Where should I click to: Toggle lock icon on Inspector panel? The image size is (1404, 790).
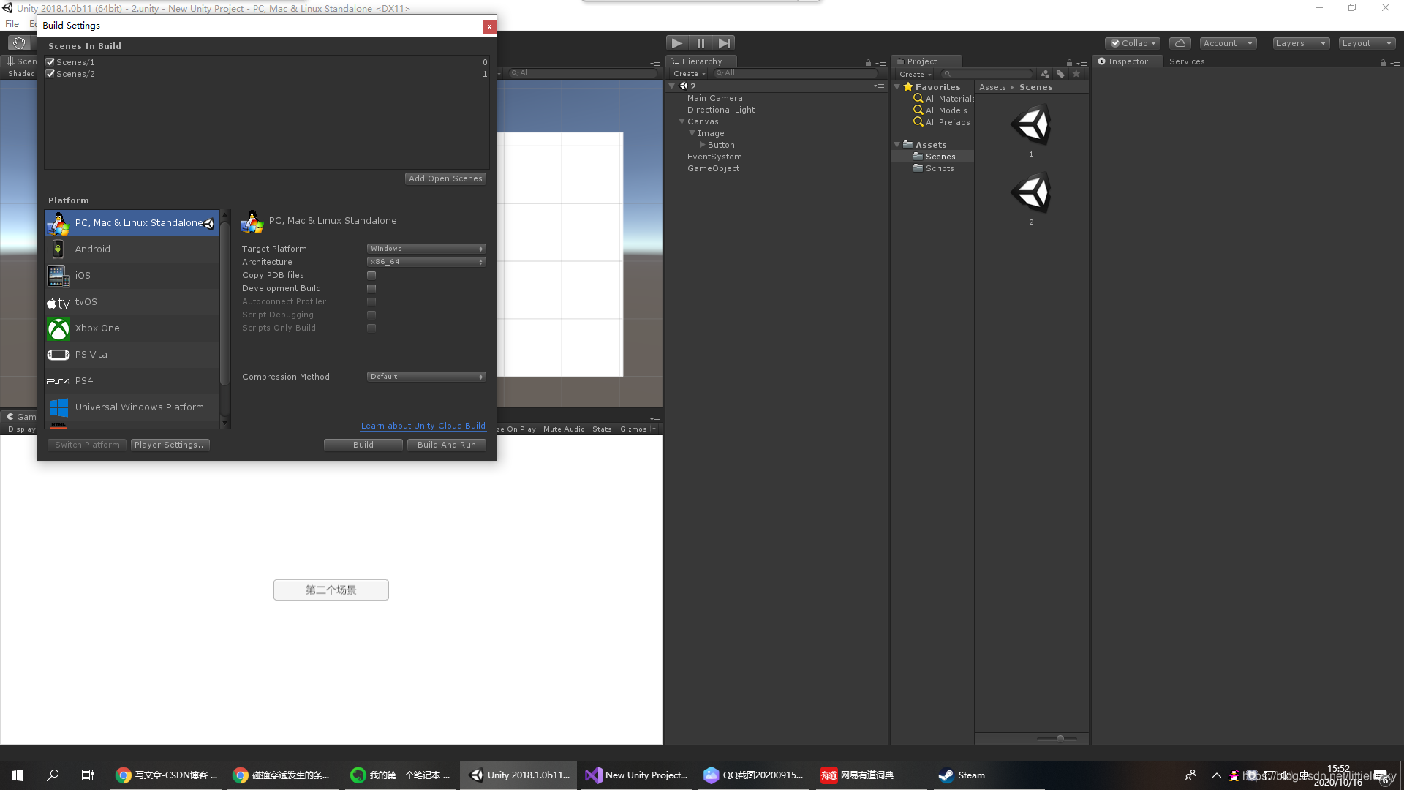1383,63
